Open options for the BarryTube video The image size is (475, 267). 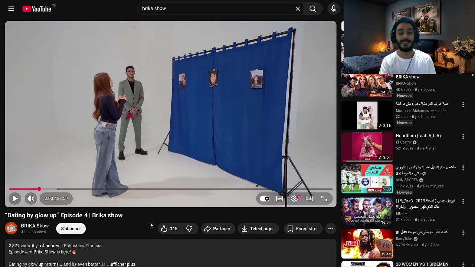[x=463, y=233]
